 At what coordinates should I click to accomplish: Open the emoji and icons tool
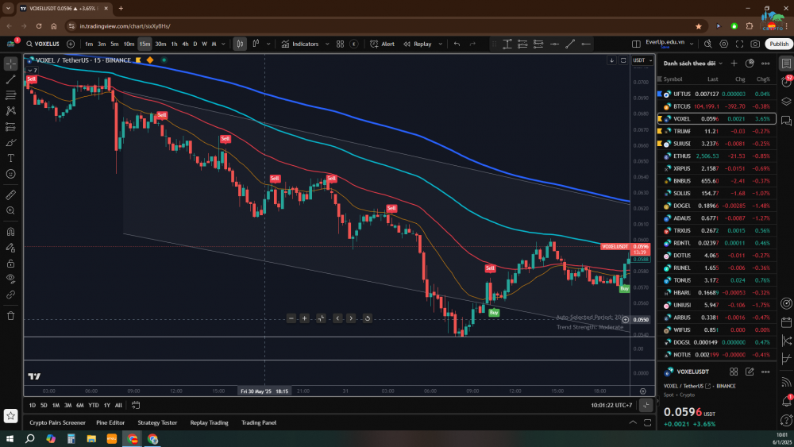click(x=10, y=174)
